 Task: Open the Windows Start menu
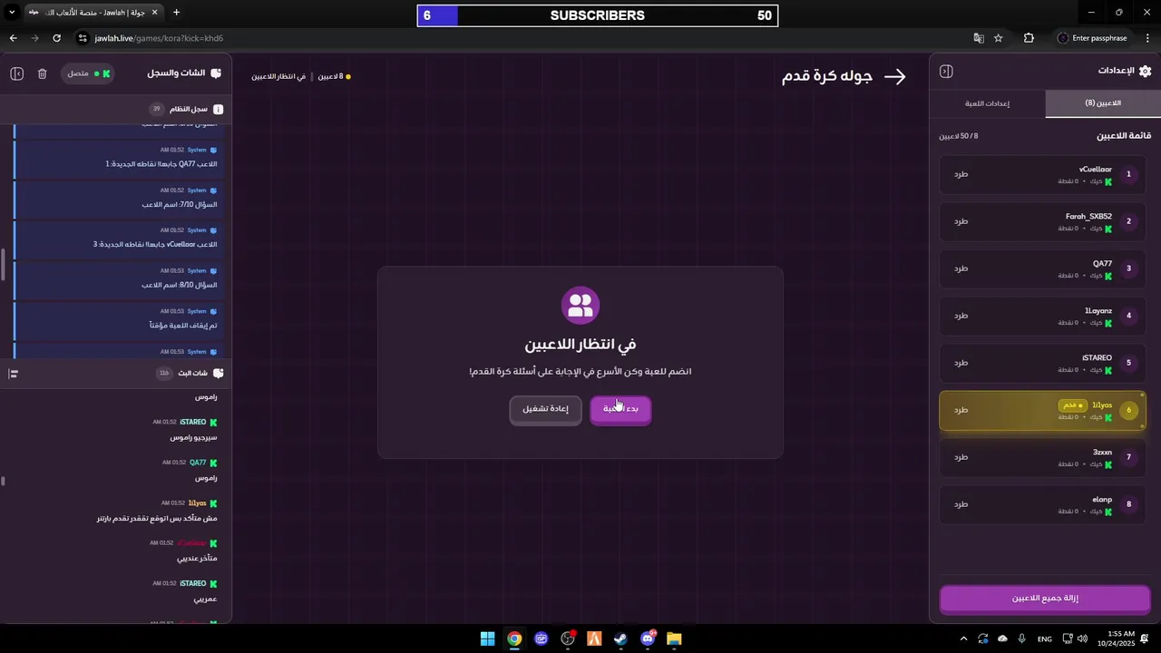pos(487,638)
